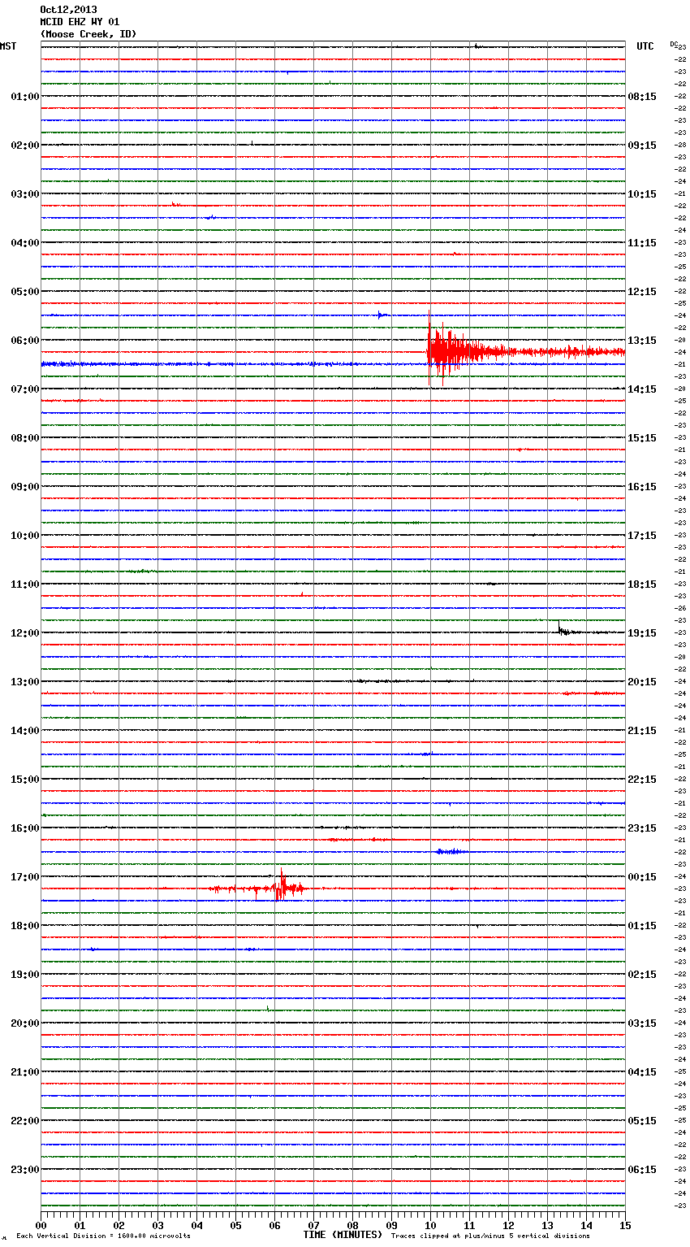This screenshot has height=1247, width=690.
Task: Select the 01:00 MST hour label
Action: [x=25, y=97]
